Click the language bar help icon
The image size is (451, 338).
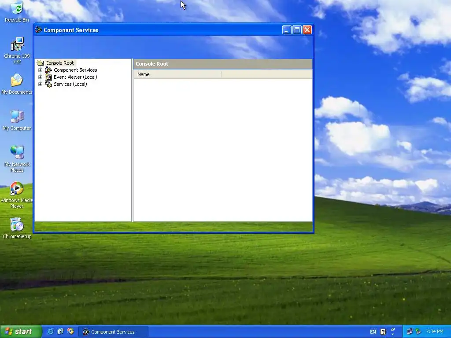click(x=383, y=332)
